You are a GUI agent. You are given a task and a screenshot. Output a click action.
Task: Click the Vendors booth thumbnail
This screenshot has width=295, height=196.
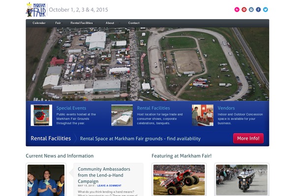tap(203, 115)
